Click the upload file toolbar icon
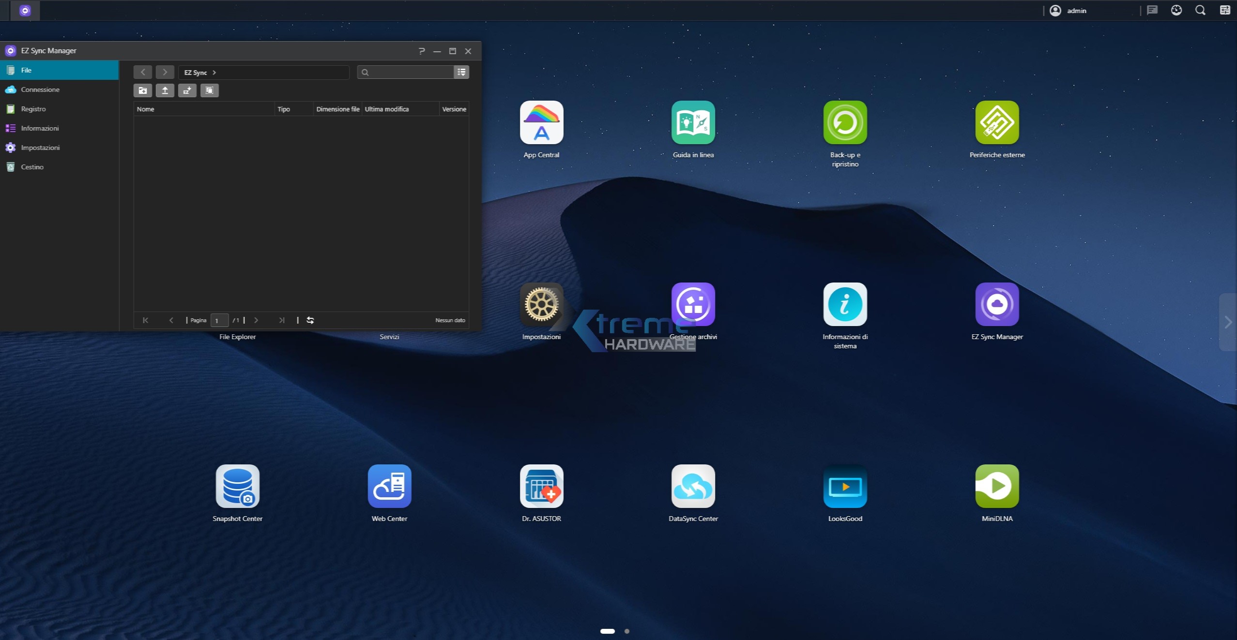This screenshot has height=640, width=1237. (x=165, y=90)
